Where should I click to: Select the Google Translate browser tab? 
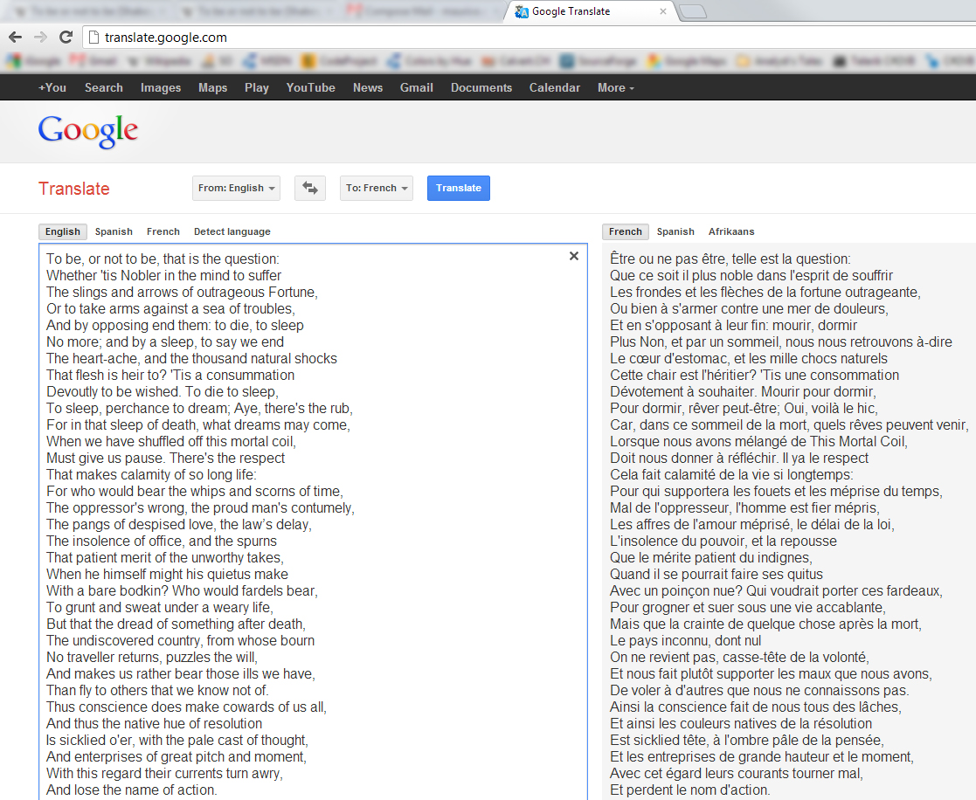[x=592, y=11]
